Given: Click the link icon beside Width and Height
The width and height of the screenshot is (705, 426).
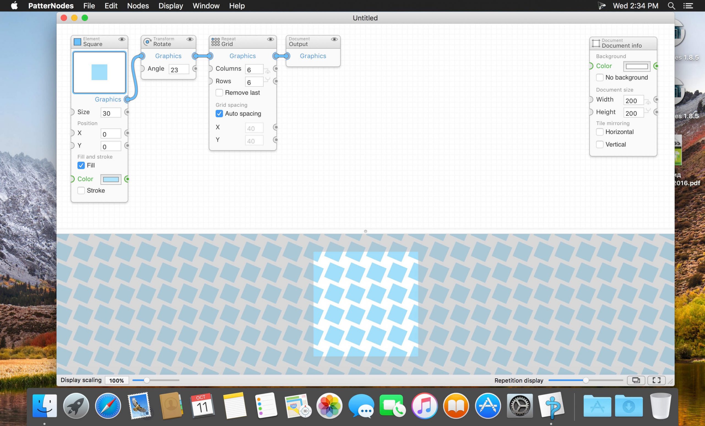Looking at the screenshot, I should (x=648, y=106).
